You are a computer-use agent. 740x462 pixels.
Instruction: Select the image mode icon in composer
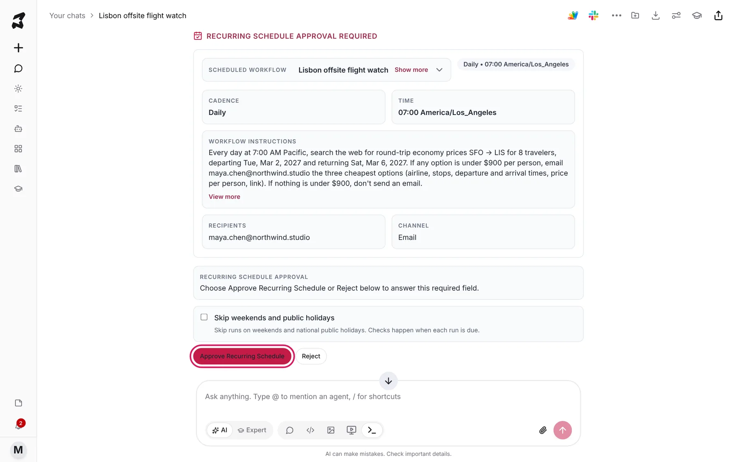pos(331,430)
